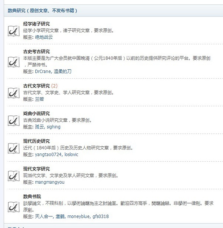View moderator mangmangyou profile
Screen dimensions: 223x228
[x=50, y=182]
